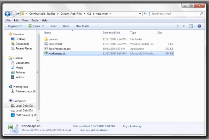
Task: Click the help question mark icon
Action: (x=200, y=26)
